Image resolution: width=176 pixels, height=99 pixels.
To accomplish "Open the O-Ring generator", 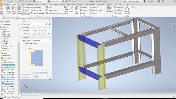I will (x=94, y=13).
